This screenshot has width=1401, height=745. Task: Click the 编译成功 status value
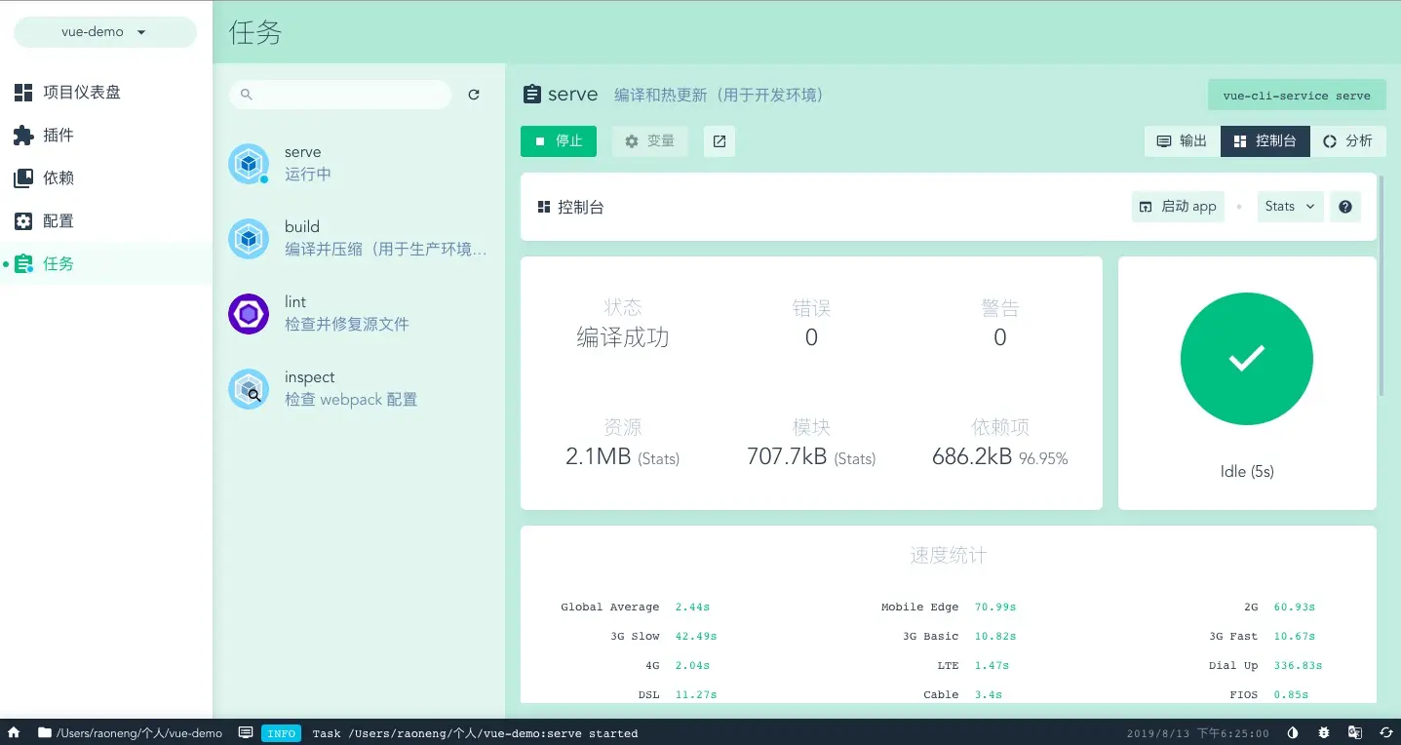click(623, 337)
